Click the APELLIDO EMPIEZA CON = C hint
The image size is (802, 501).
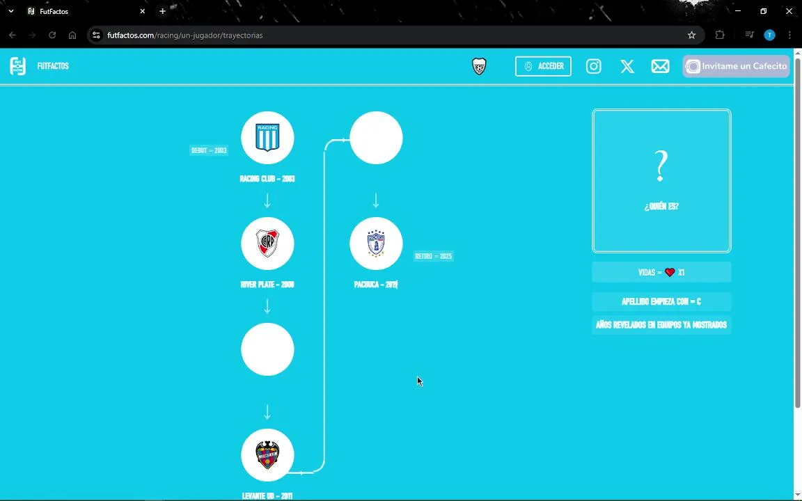tap(661, 301)
